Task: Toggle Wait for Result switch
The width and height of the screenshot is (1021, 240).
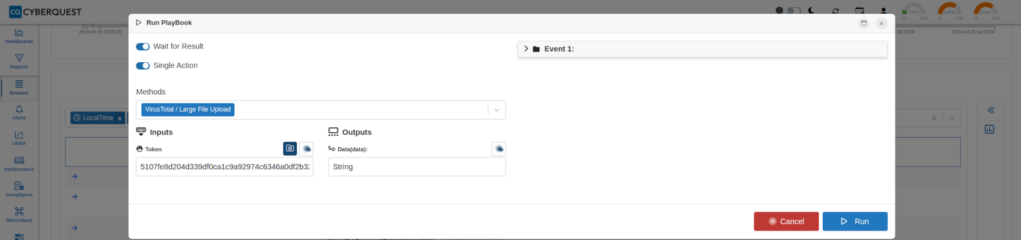Action: [x=143, y=47]
